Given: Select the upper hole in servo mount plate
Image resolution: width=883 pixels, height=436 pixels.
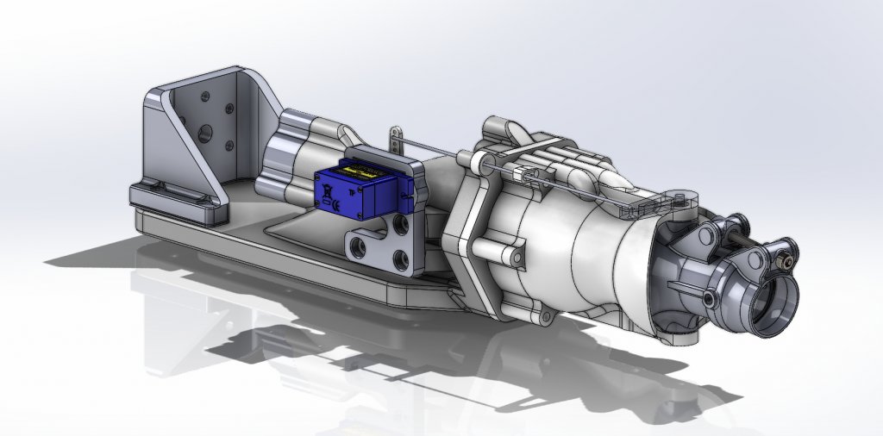Looking at the screenshot, I should coord(402,225).
